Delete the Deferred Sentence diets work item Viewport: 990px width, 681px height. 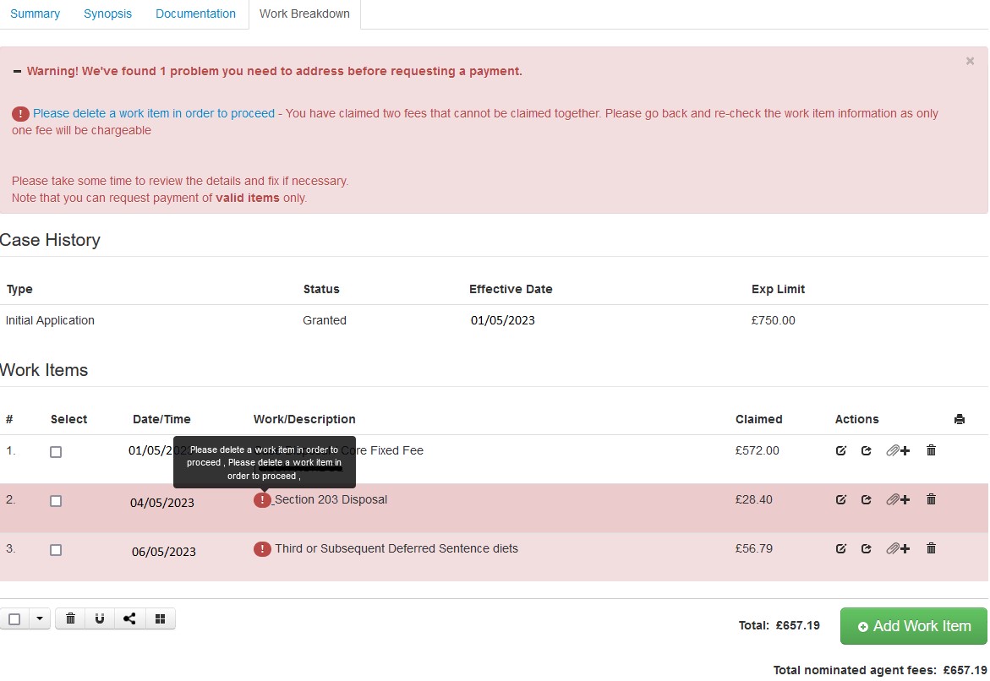click(x=931, y=548)
